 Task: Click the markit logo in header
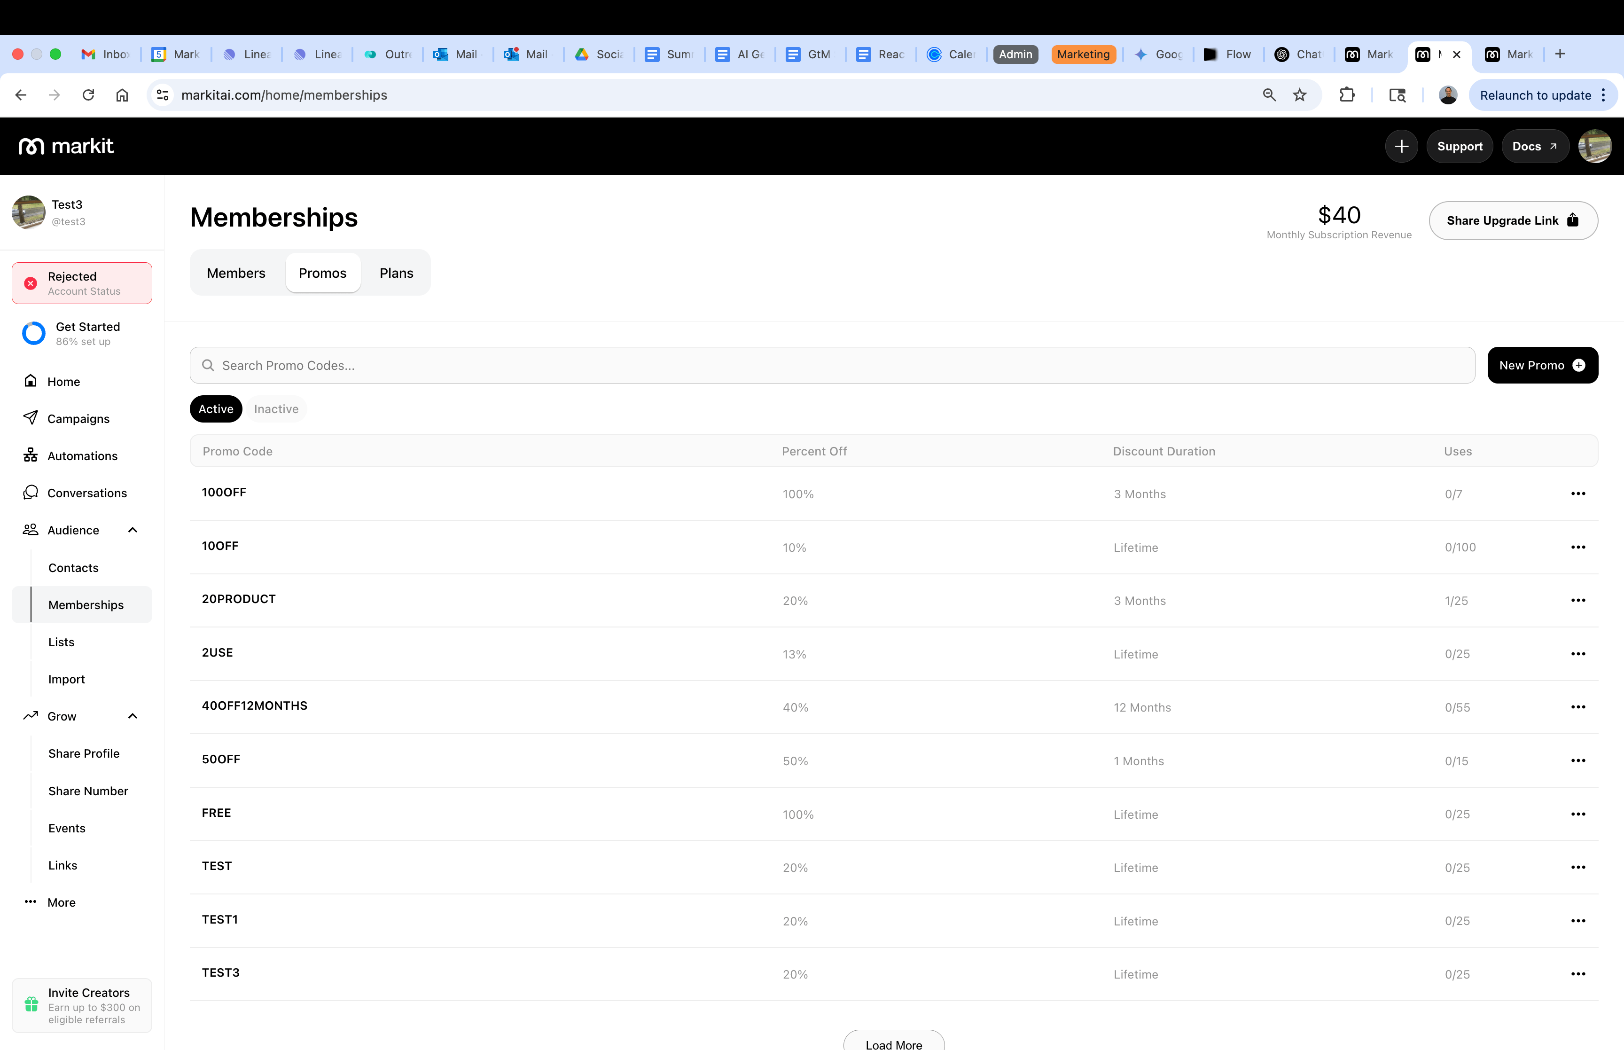pyautogui.click(x=66, y=146)
